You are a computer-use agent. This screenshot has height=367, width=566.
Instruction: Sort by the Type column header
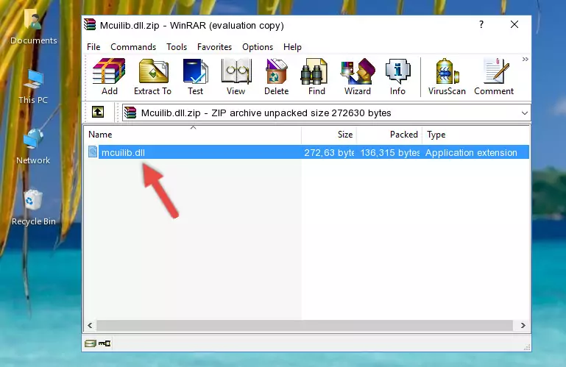pos(475,135)
